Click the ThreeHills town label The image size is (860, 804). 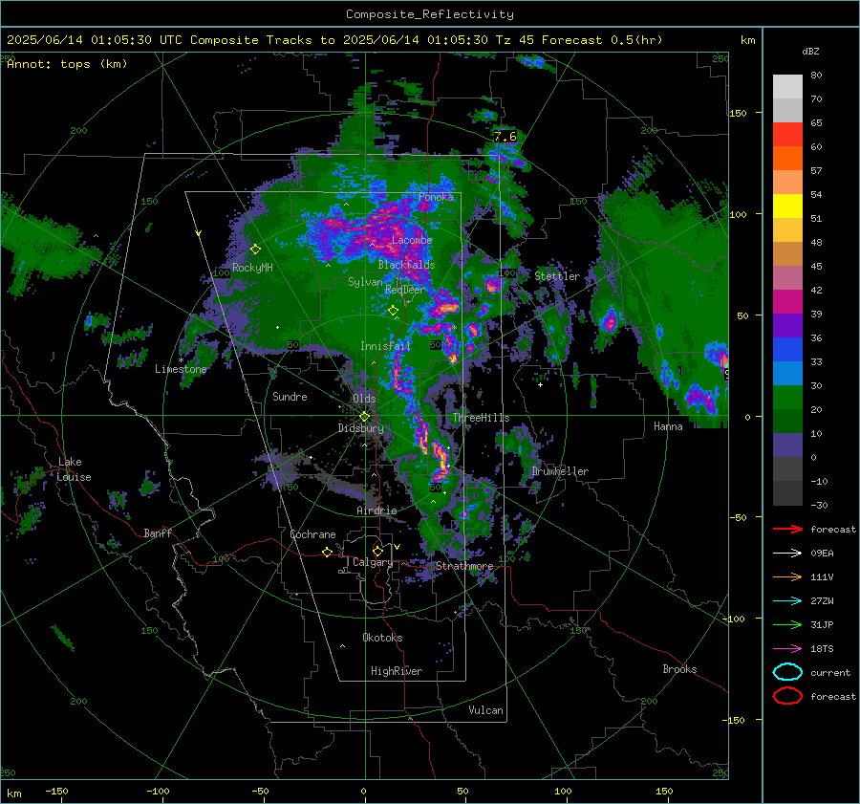pyautogui.click(x=481, y=418)
